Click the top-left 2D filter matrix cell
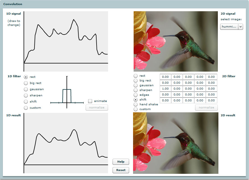249x180 pixels. coord(165,77)
